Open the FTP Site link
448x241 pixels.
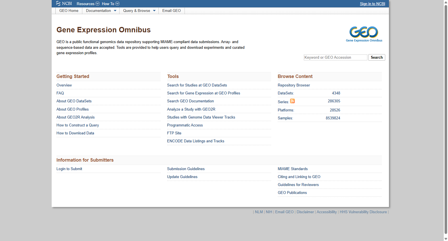pos(174,133)
